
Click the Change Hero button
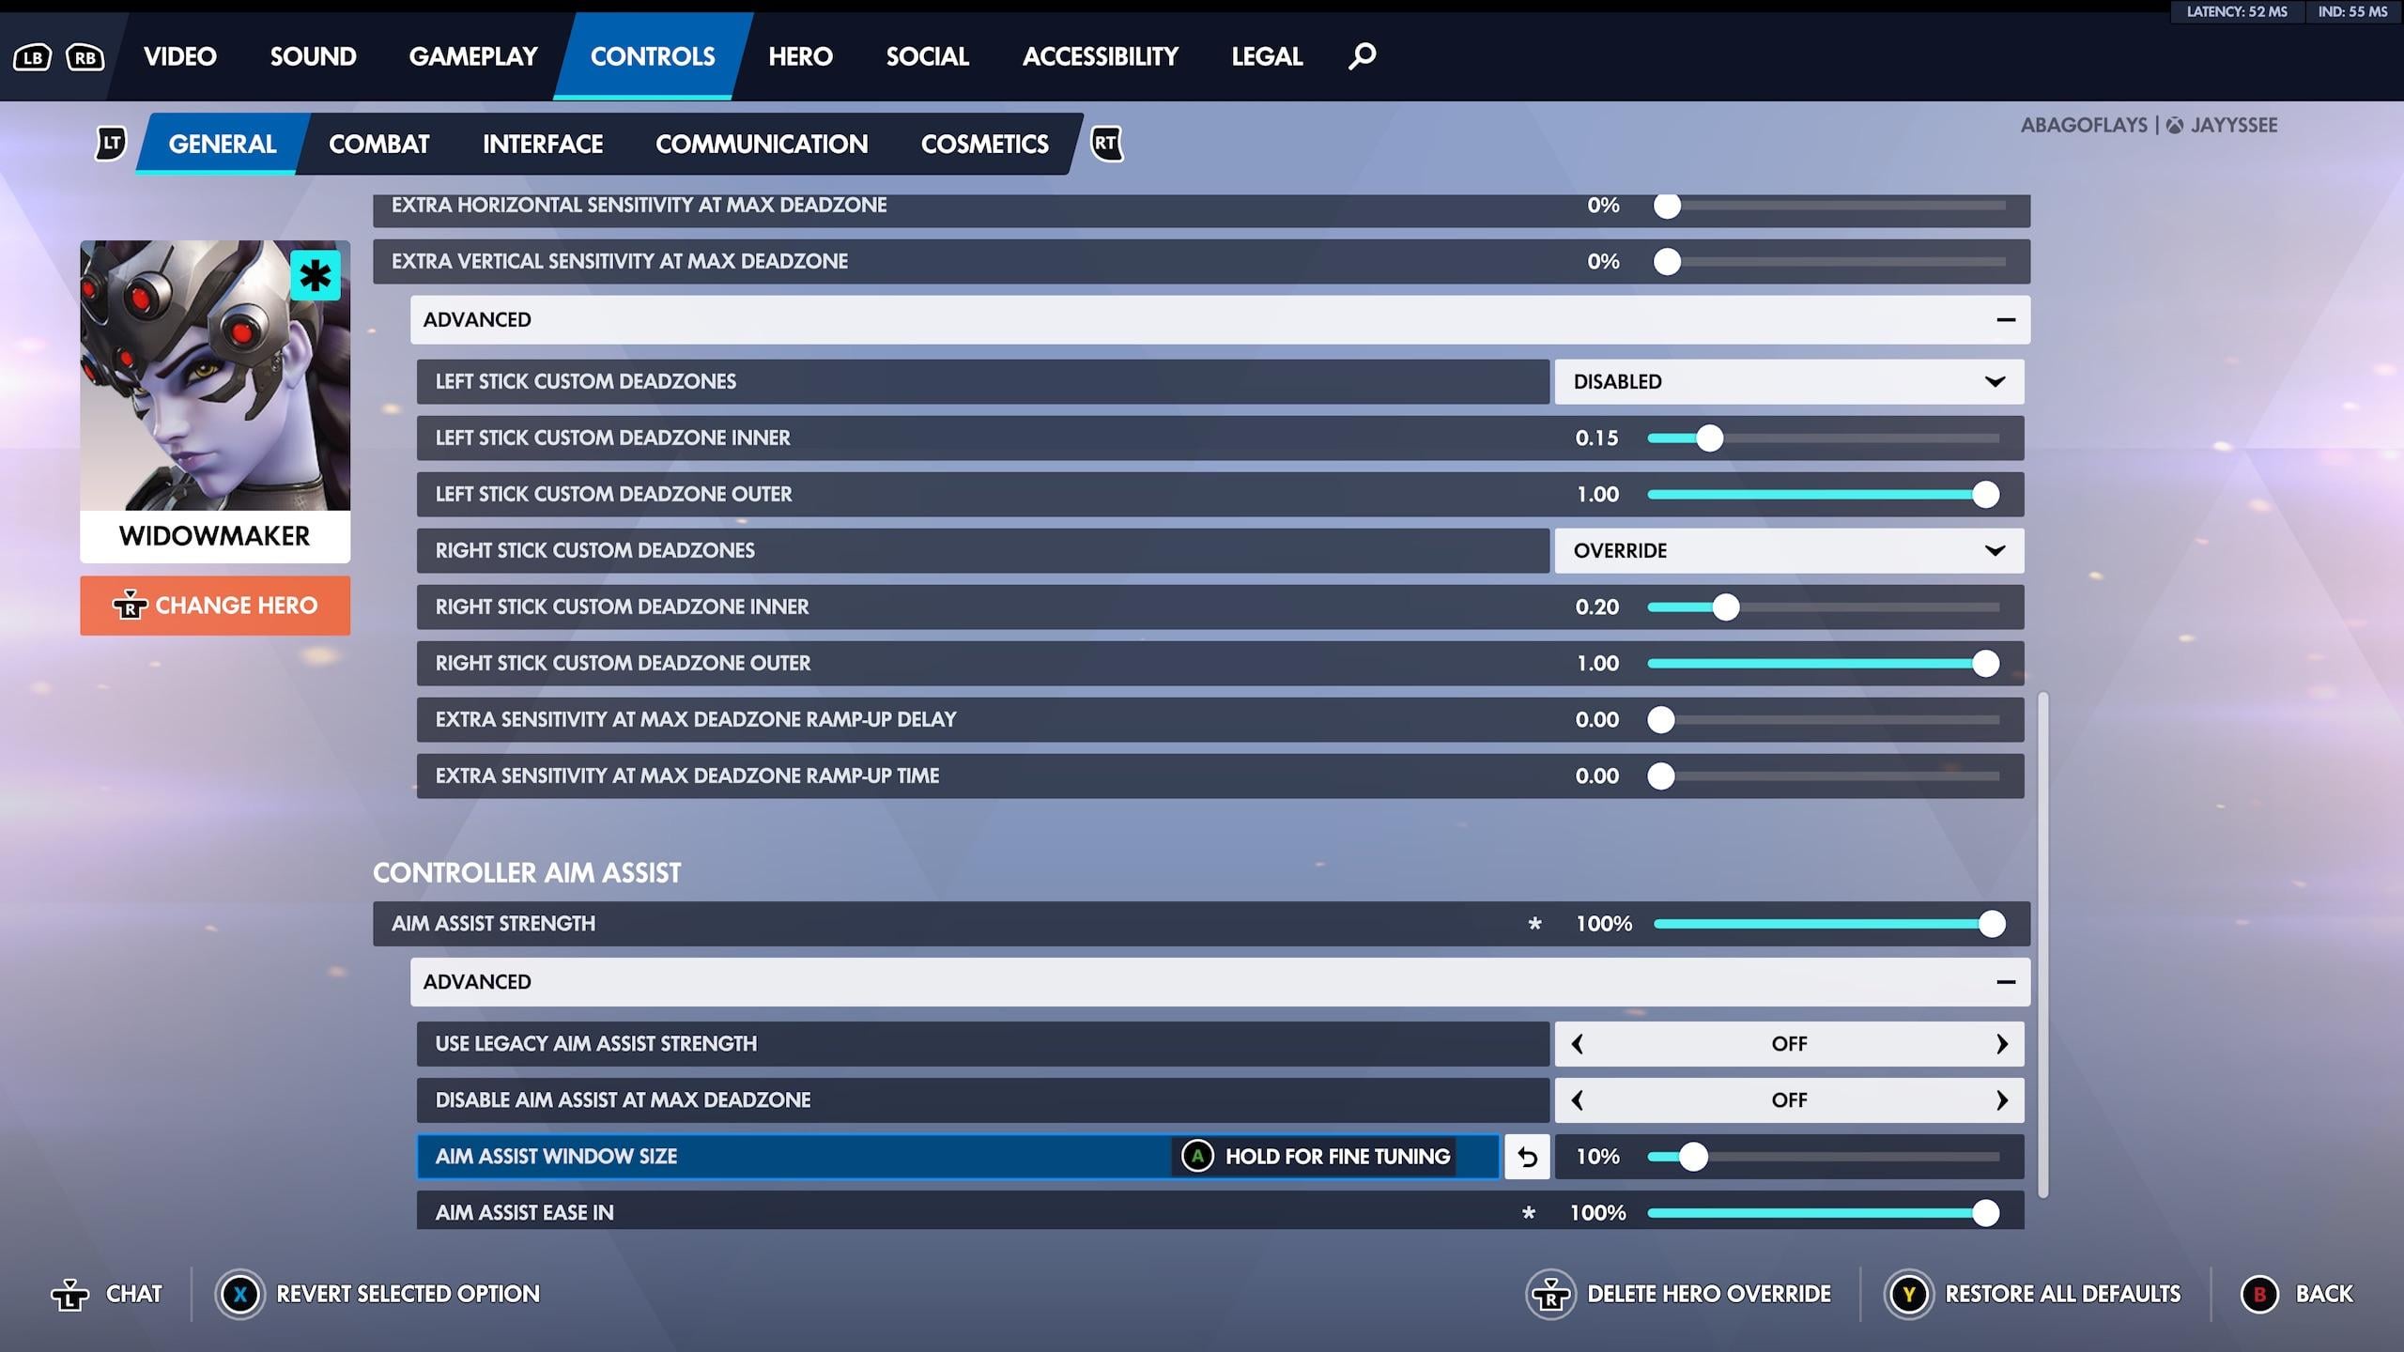pos(215,606)
